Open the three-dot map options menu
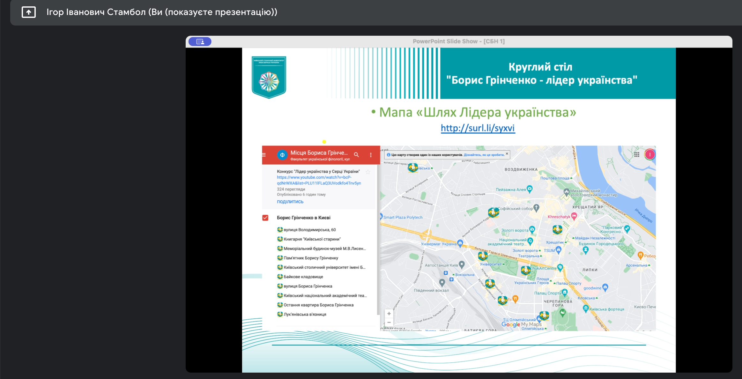Image resolution: width=742 pixels, height=379 pixels. [x=371, y=155]
